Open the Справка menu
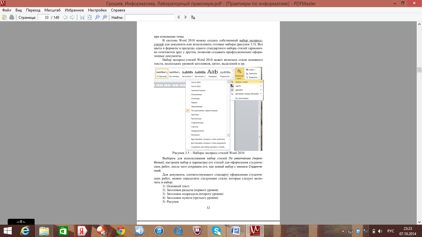Viewport: 422px width, 237px height. [118, 10]
